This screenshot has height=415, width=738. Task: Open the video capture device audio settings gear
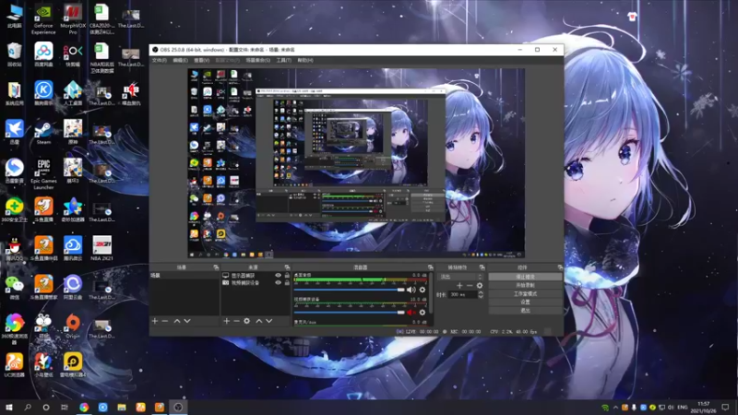tap(423, 313)
